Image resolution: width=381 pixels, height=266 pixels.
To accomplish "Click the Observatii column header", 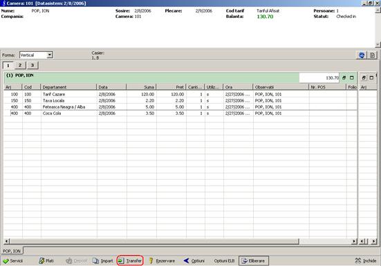I will [281, 87].
